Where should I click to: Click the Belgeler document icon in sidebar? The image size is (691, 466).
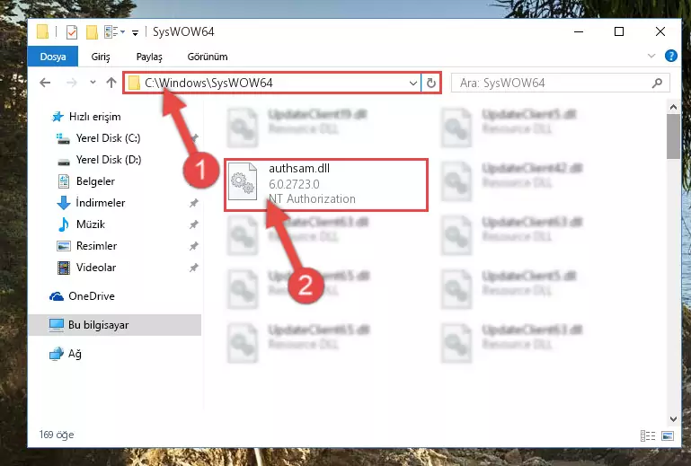(64, 181)
